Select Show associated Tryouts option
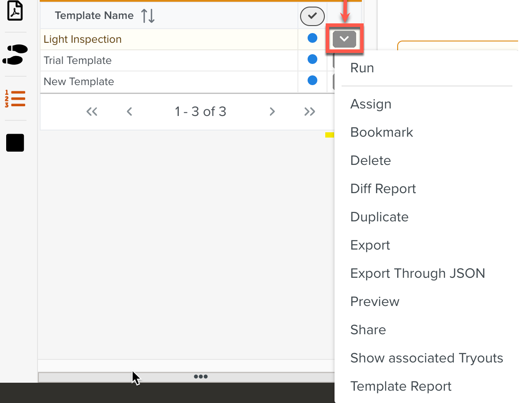The image size is (519, 403). pyautogui.click(x=426, y=358)
